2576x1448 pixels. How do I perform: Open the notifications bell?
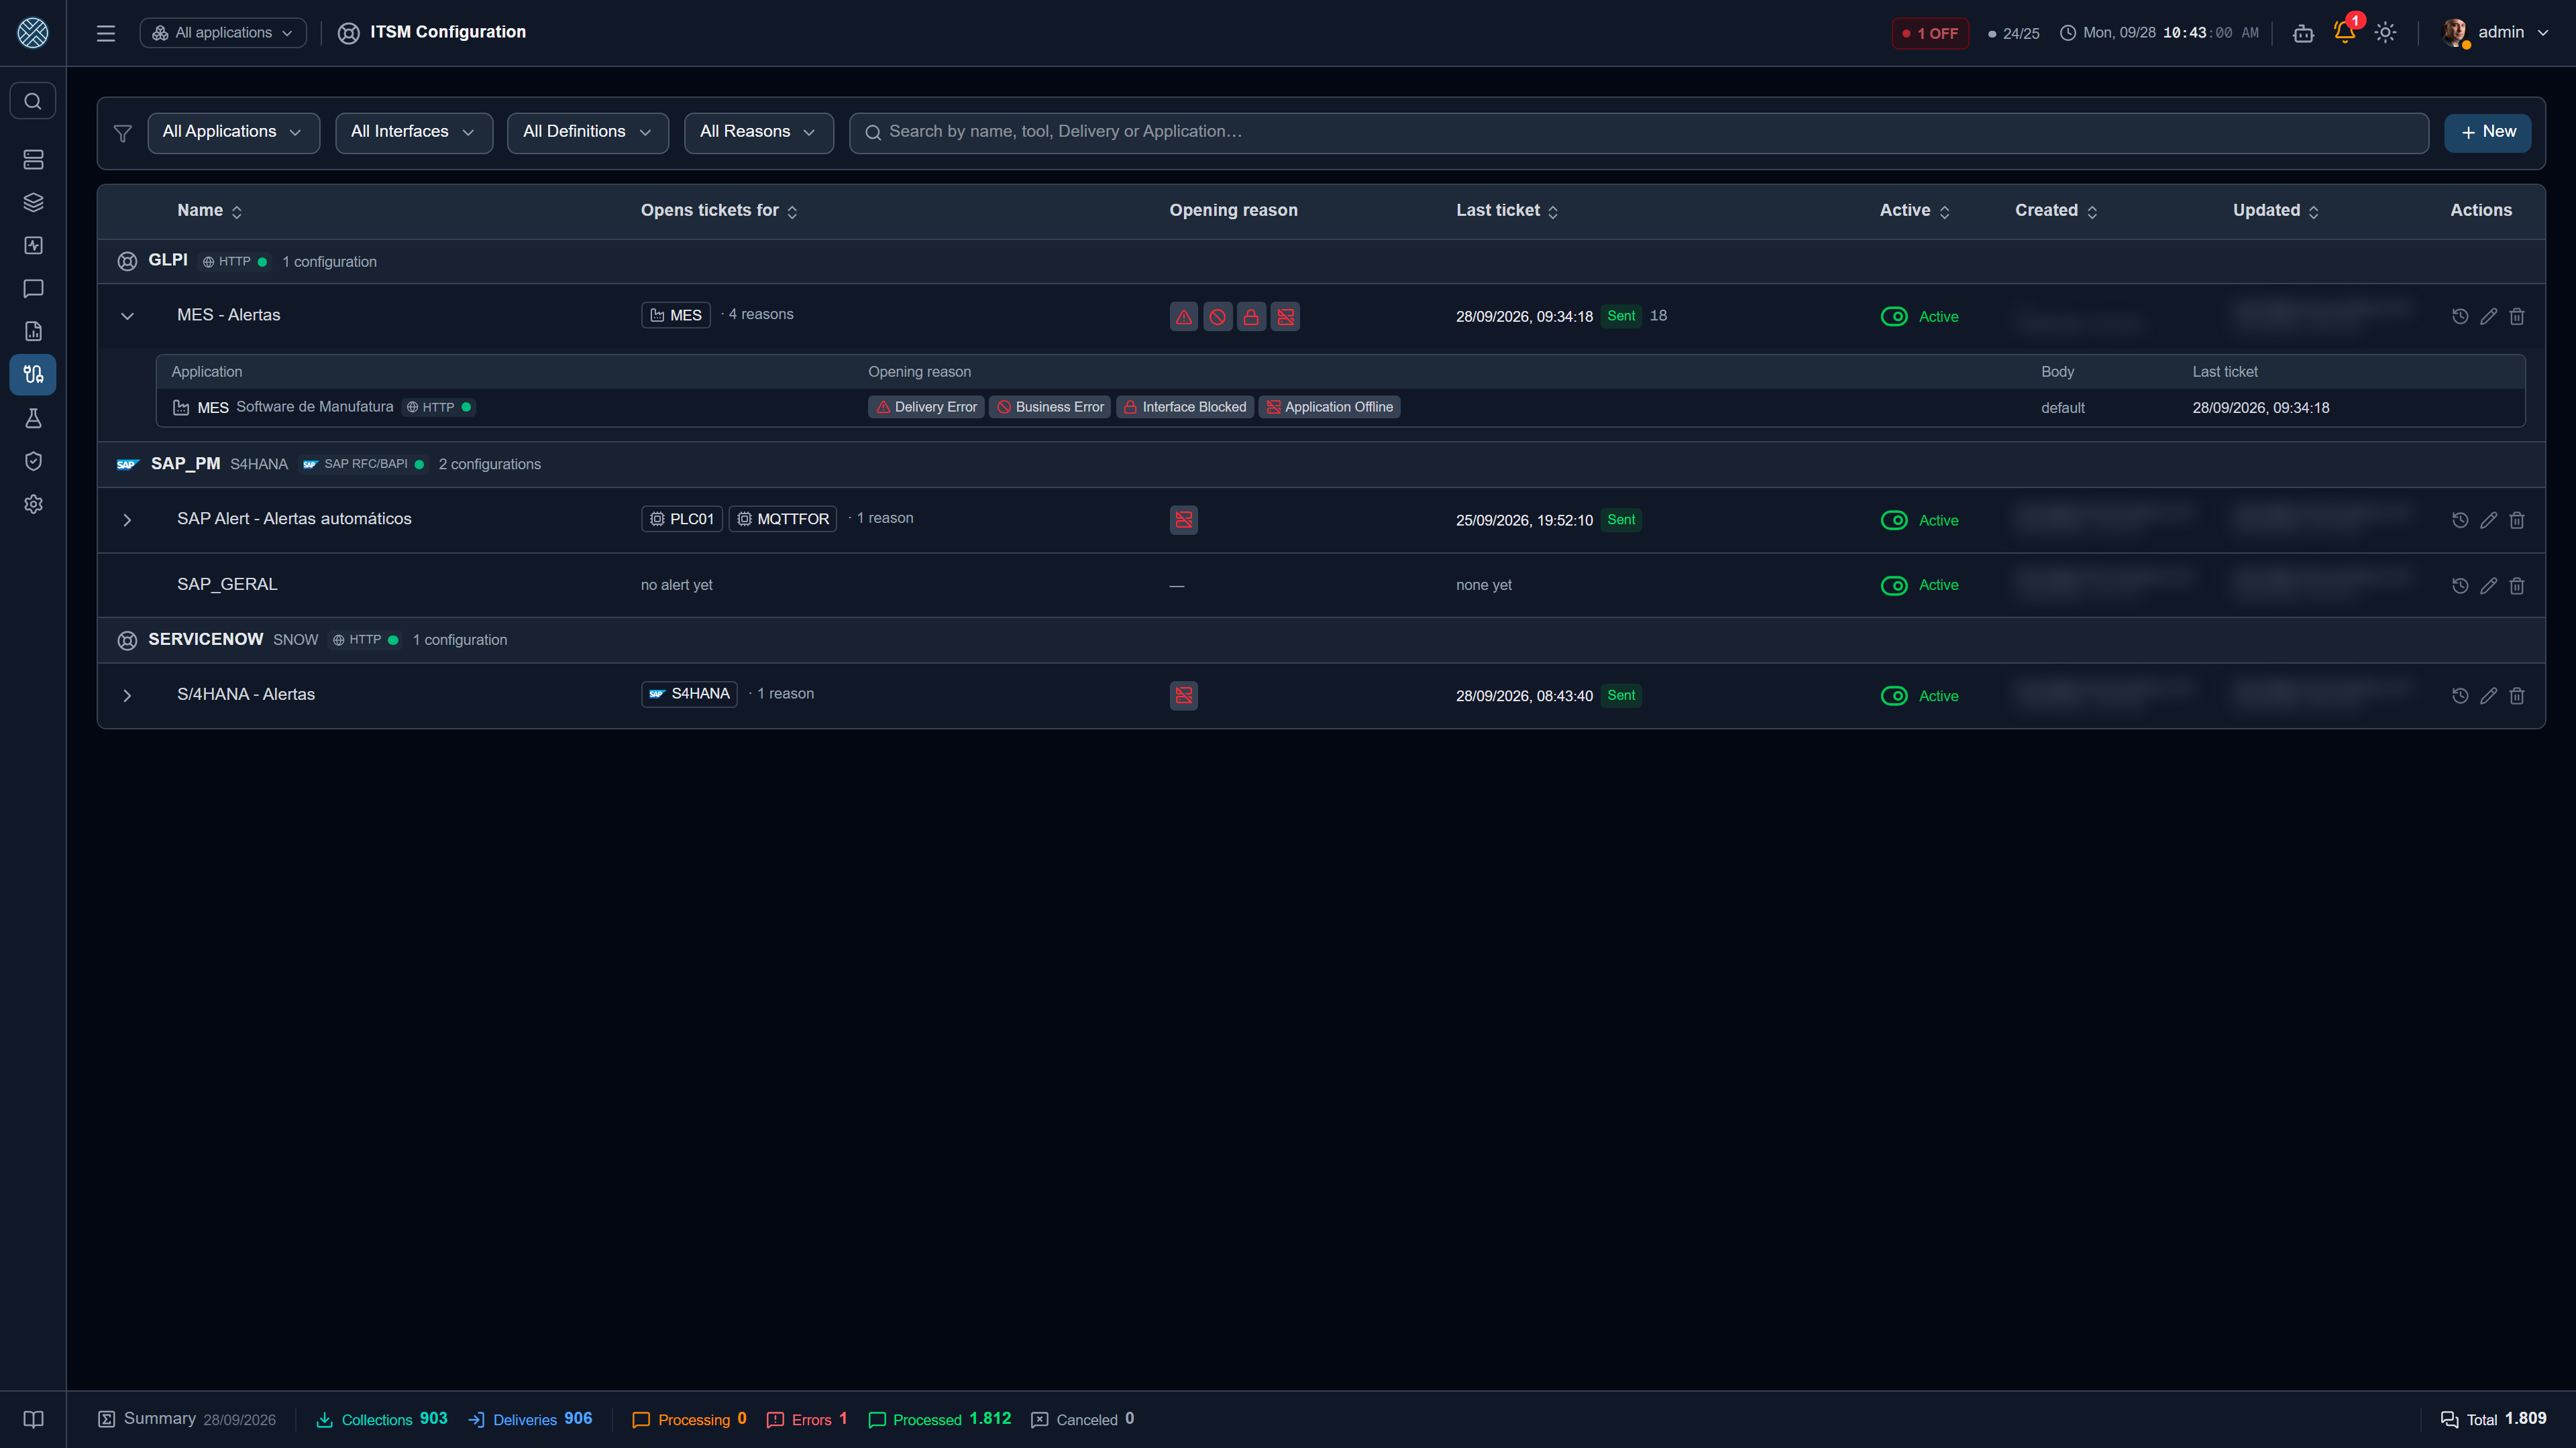2344,32
